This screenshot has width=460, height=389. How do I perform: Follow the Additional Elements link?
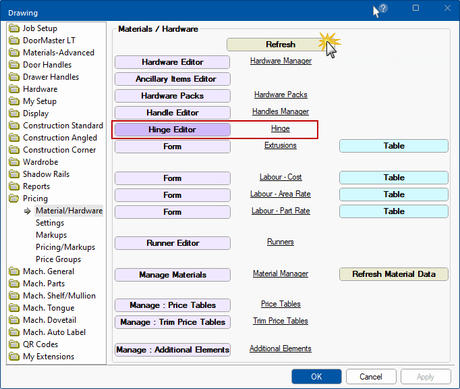(281, 348)
